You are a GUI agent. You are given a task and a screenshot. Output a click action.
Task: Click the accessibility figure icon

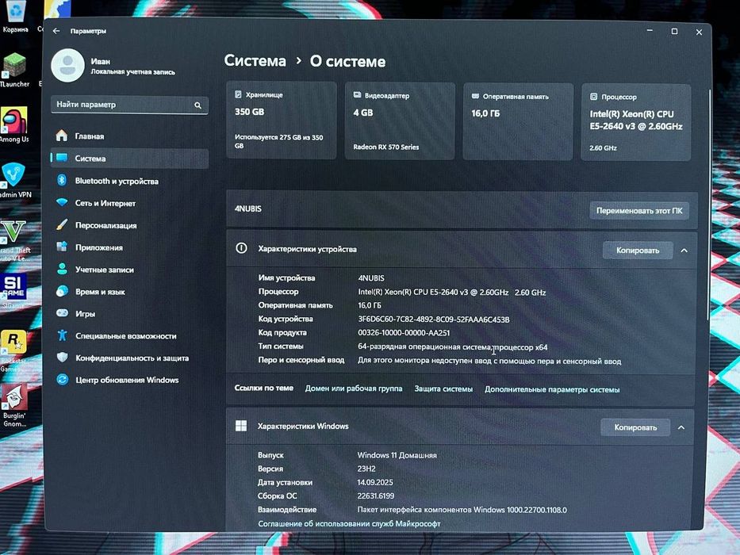coord(62,335)
